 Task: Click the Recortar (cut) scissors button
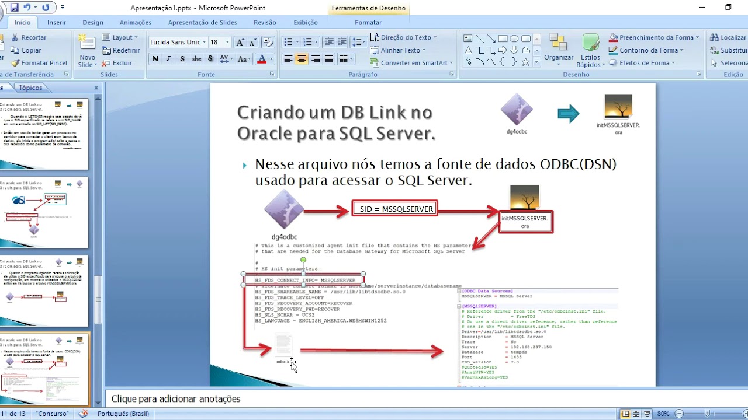[x=29, y=37]
